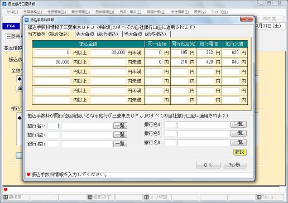Viewport: 288px width, 203px height.
Task: Click the 振込金額 column header
Action: (88, 44)
